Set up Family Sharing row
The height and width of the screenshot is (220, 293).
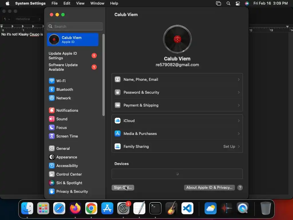coord(177,146)
